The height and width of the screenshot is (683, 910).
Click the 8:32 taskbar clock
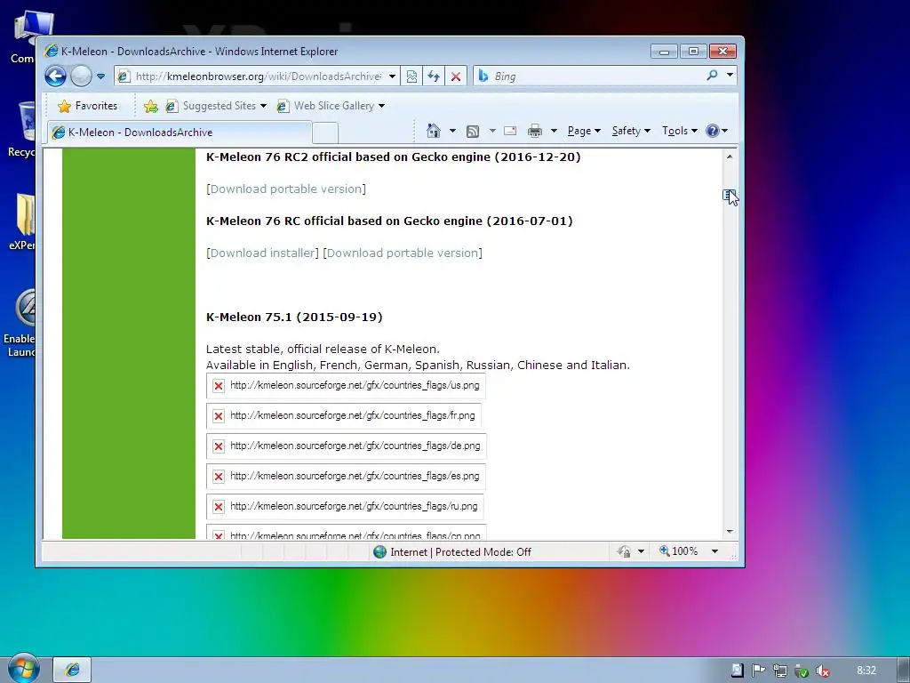(x=866, y=671)
